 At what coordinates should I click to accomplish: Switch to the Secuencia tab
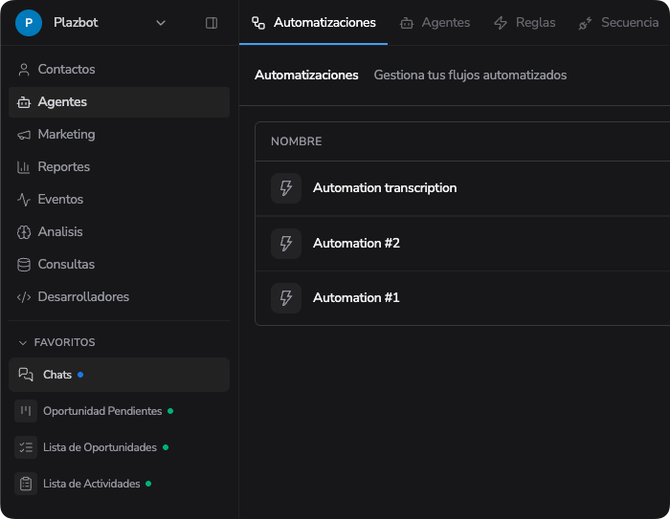pyautogui.click(x=619, y=23)
